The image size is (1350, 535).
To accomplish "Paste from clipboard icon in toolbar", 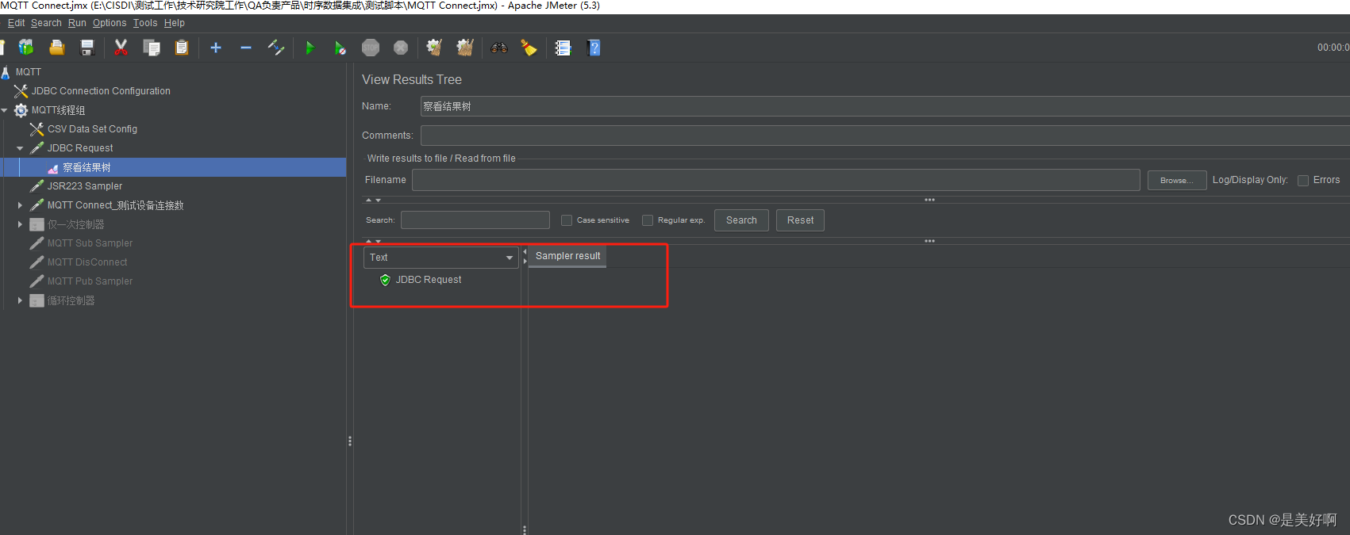I will click(182, 48).
